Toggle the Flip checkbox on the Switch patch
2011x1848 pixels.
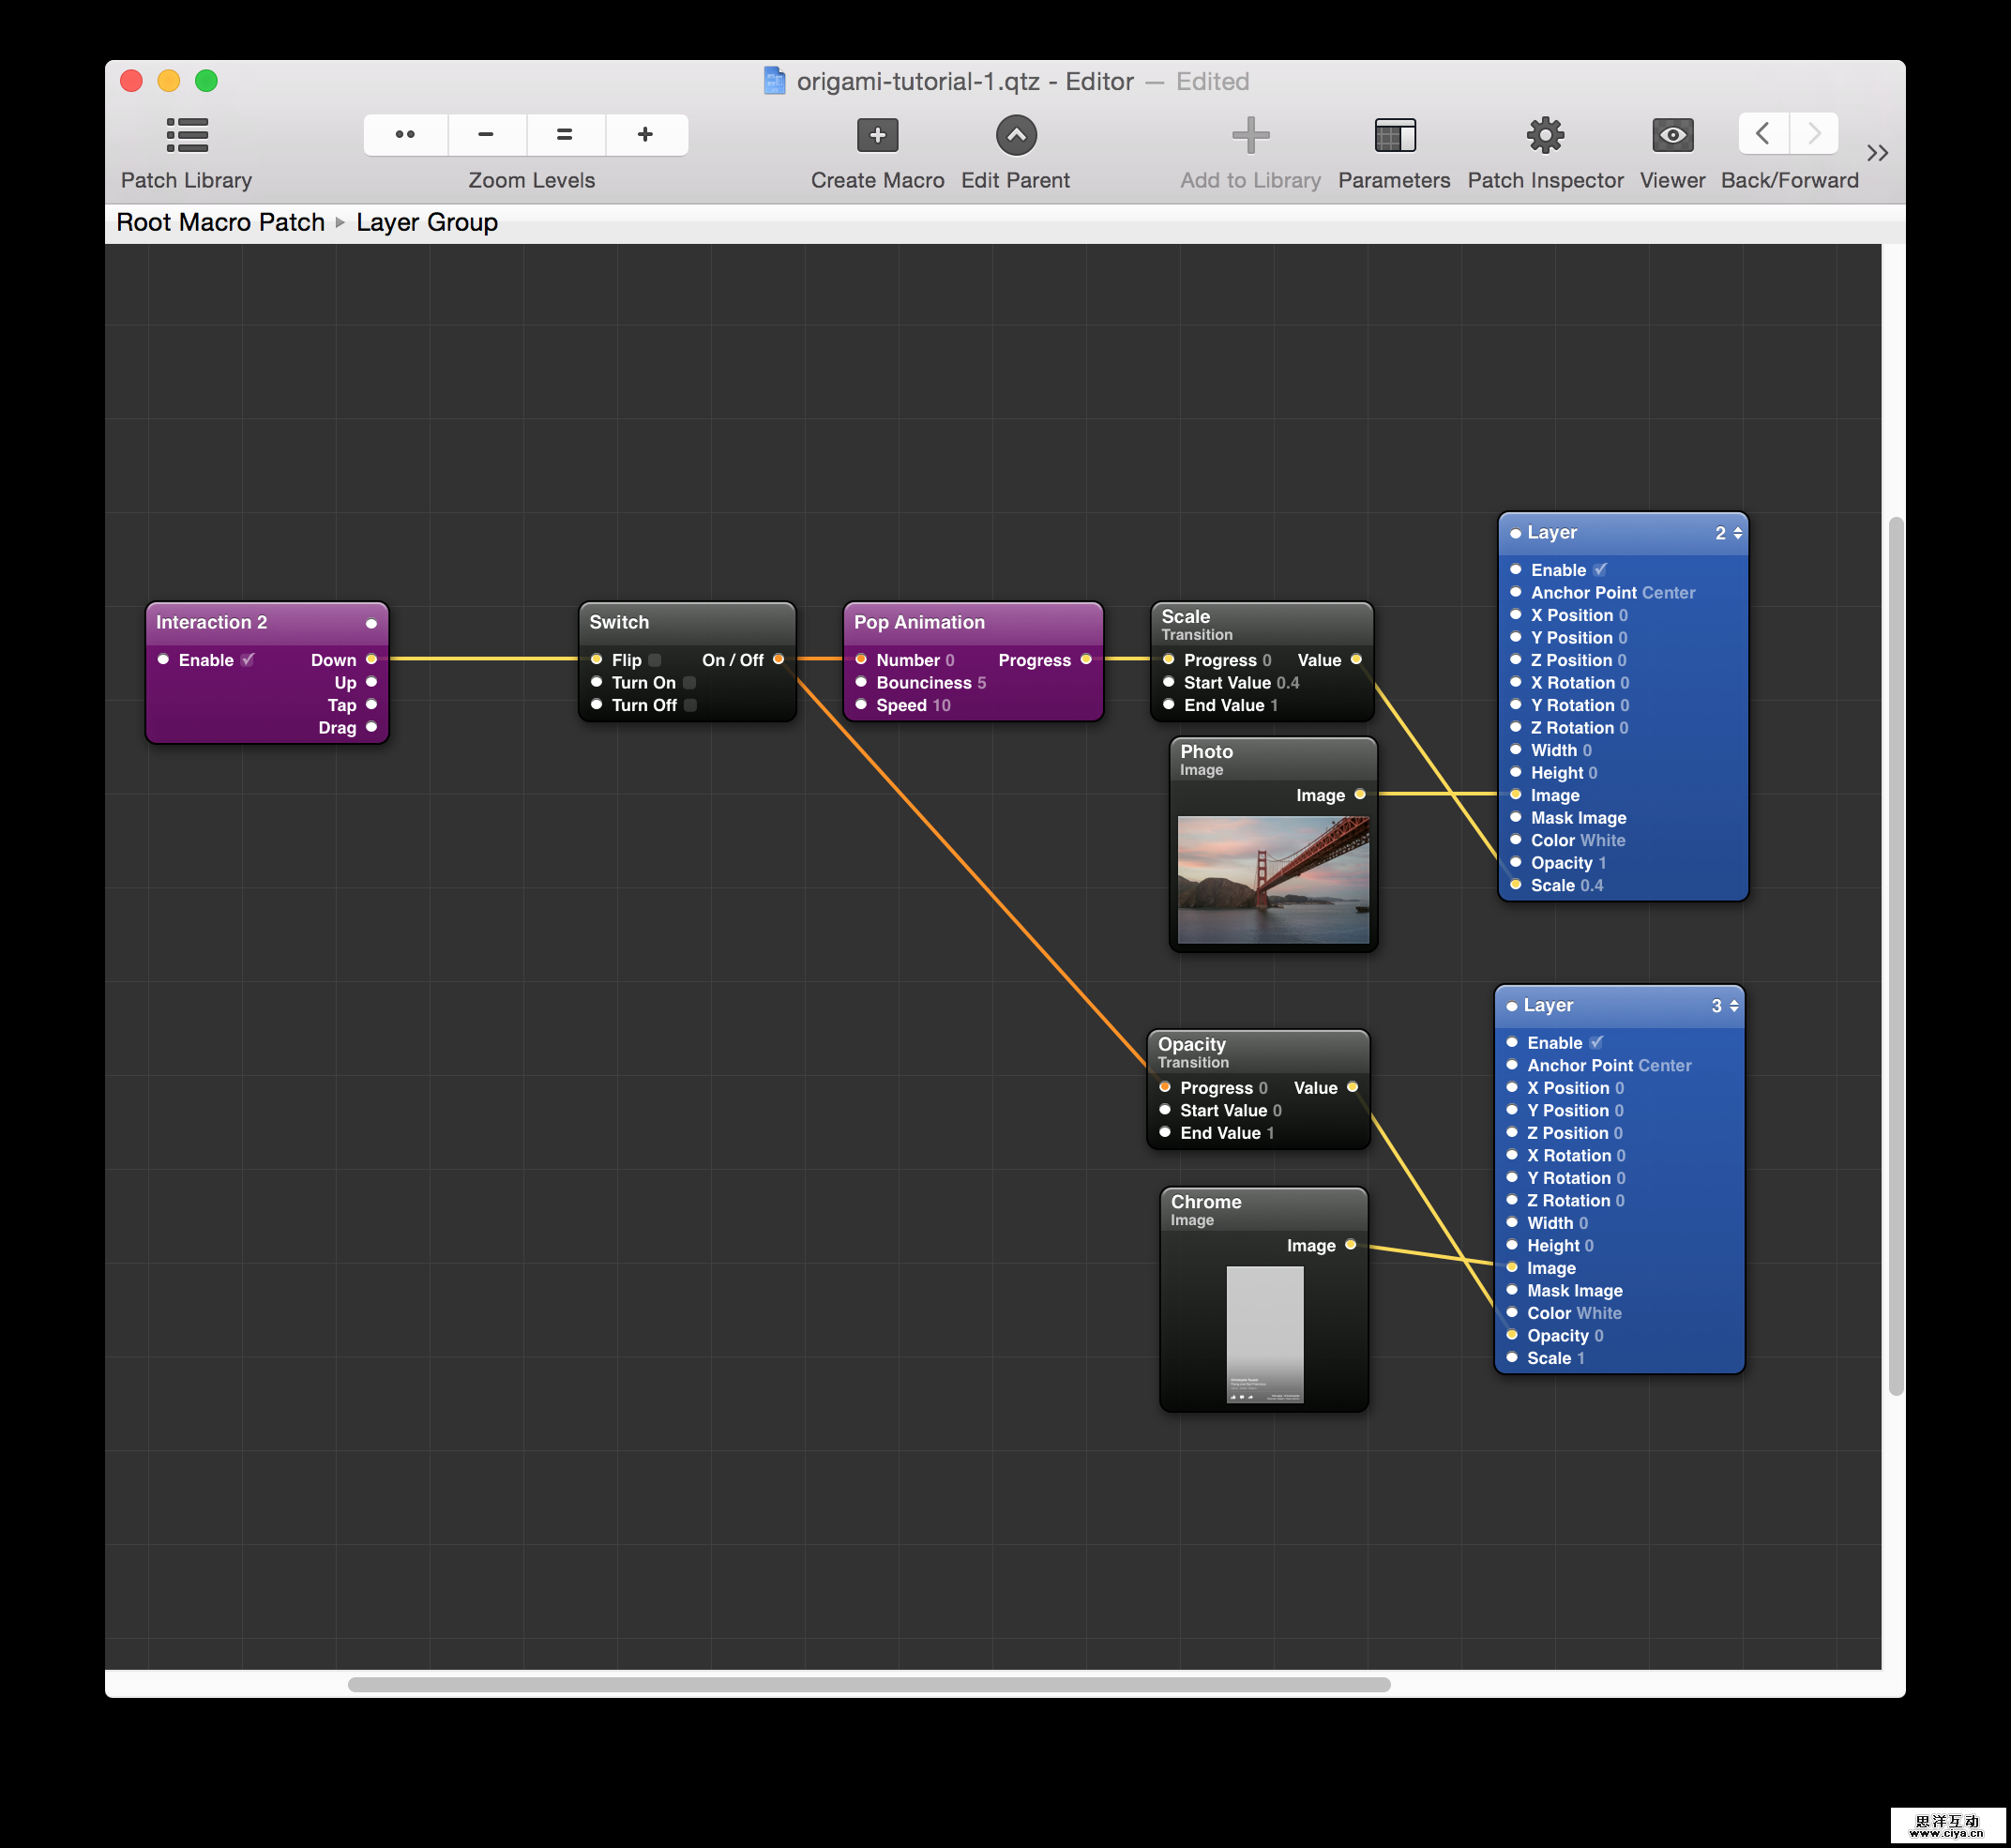pos(655,660)
